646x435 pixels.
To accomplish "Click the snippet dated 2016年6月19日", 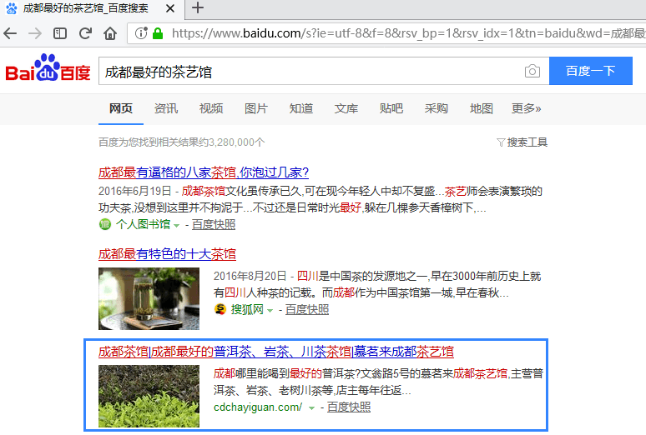I will (320, 200).
